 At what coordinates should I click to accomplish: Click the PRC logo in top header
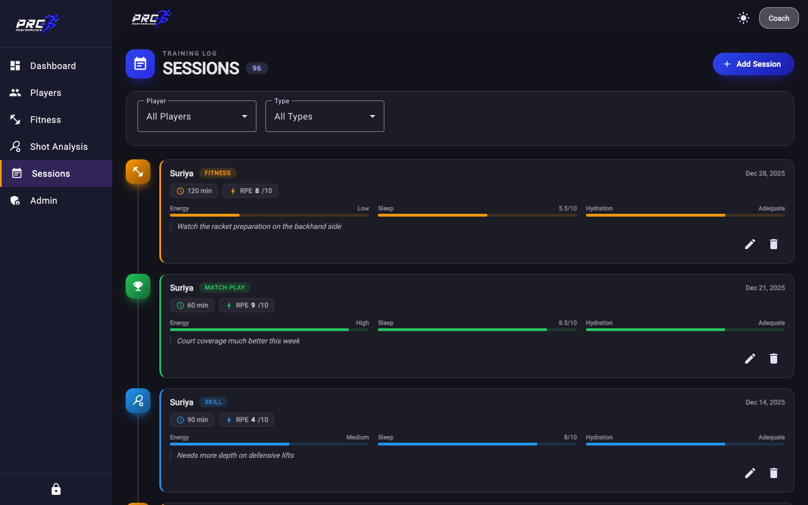pos(151,18)
